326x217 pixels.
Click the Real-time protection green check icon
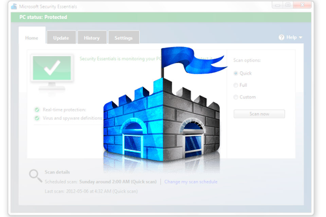37,110
